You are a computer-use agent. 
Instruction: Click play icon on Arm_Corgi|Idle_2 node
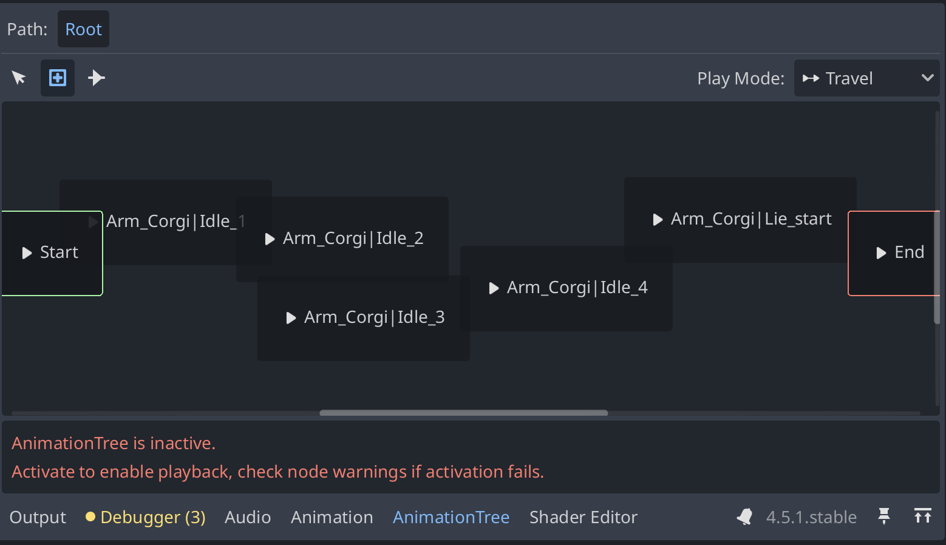click(270, 239)
